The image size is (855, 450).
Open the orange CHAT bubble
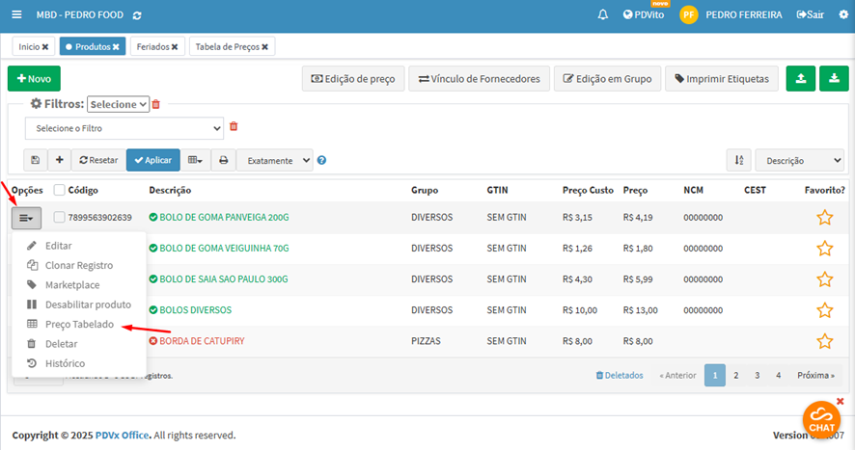821,420
